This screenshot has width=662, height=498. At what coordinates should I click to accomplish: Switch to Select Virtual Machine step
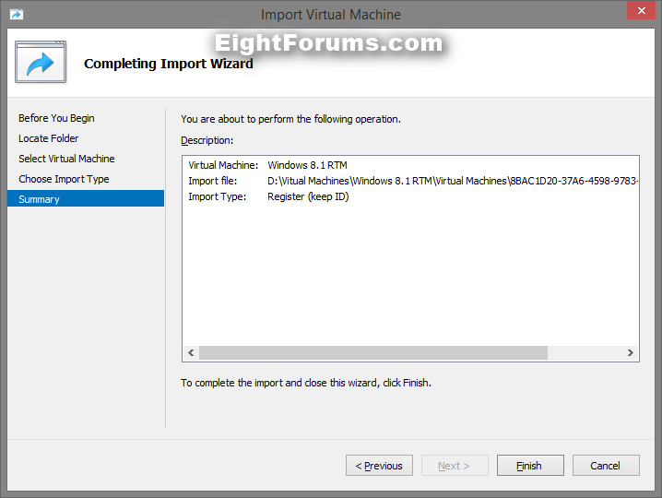click(x=66, y=159)
